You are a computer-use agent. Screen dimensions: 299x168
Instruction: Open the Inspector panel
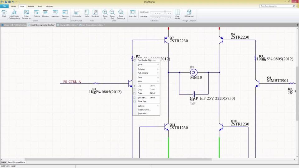(x=133, y=13)
